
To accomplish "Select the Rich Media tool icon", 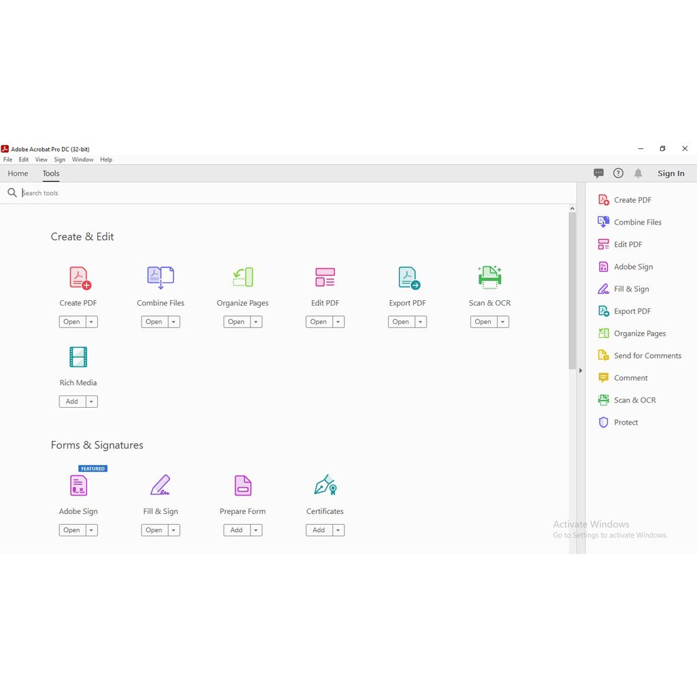I will coord(78,357).
